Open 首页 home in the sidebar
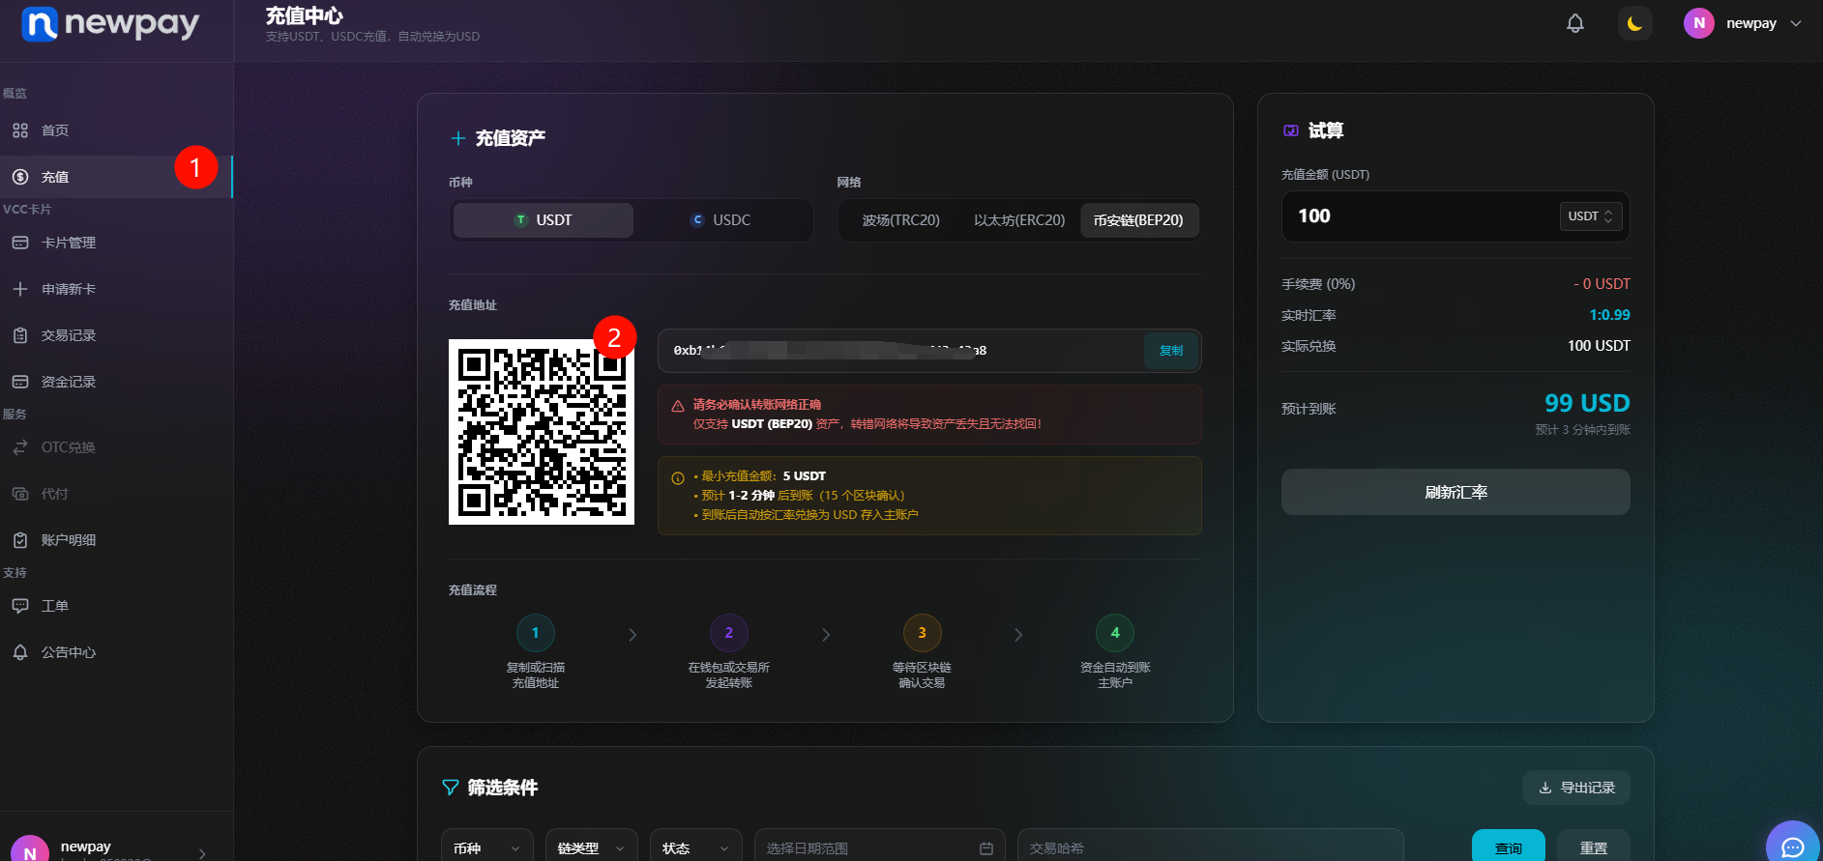The width and height of the screenshot is (1823, 861). 55,130
